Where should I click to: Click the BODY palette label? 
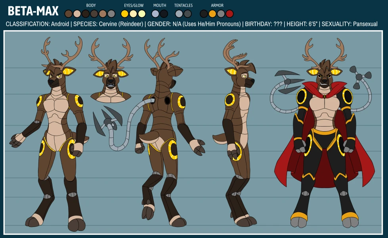pyautogui.click(x=91, y=5)
